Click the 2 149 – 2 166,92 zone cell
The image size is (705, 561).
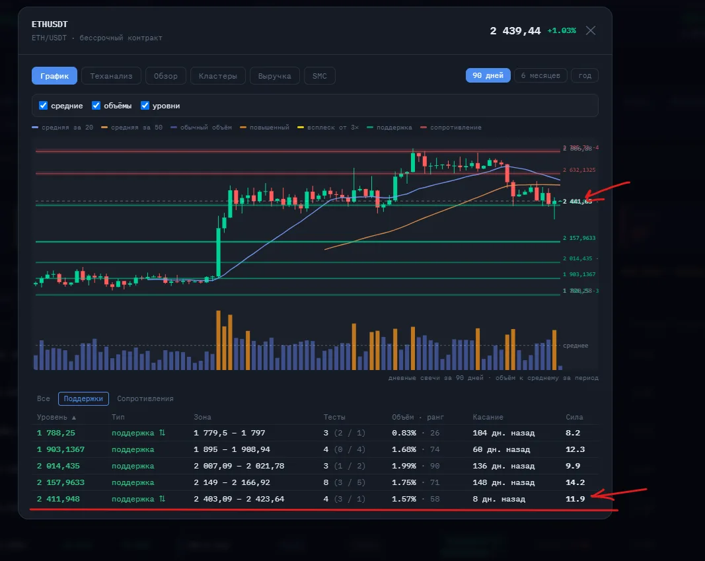(232, 482)
